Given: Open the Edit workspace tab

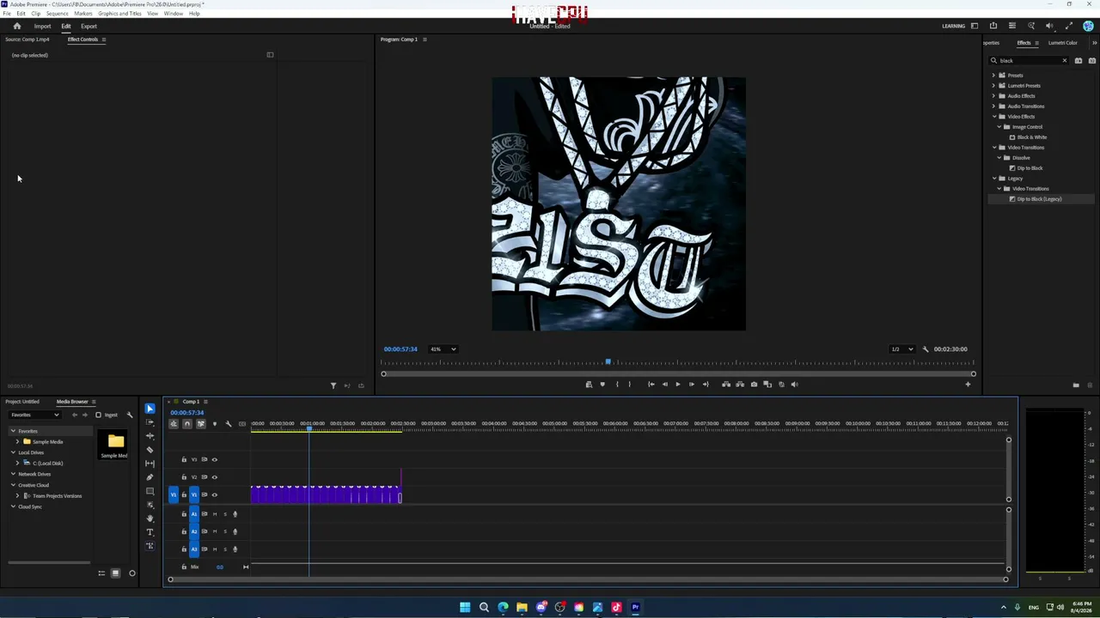Looking at the screenshot, I should coord(66,26).
